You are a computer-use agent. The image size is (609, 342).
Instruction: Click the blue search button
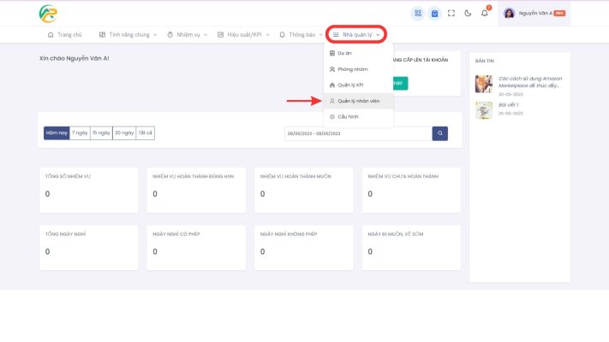click(x=440, y=133)
